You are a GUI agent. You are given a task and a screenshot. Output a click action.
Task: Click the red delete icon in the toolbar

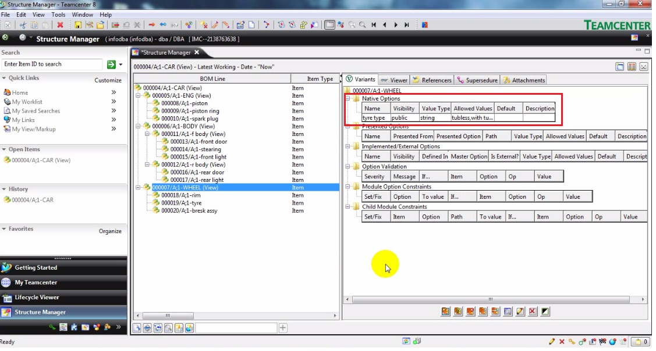click(60, 24)
